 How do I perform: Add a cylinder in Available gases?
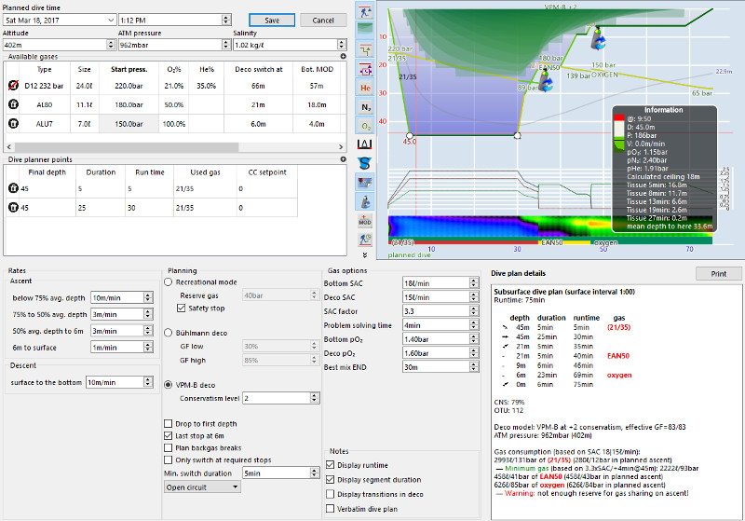pyautogui.click(x=343, y=56)
